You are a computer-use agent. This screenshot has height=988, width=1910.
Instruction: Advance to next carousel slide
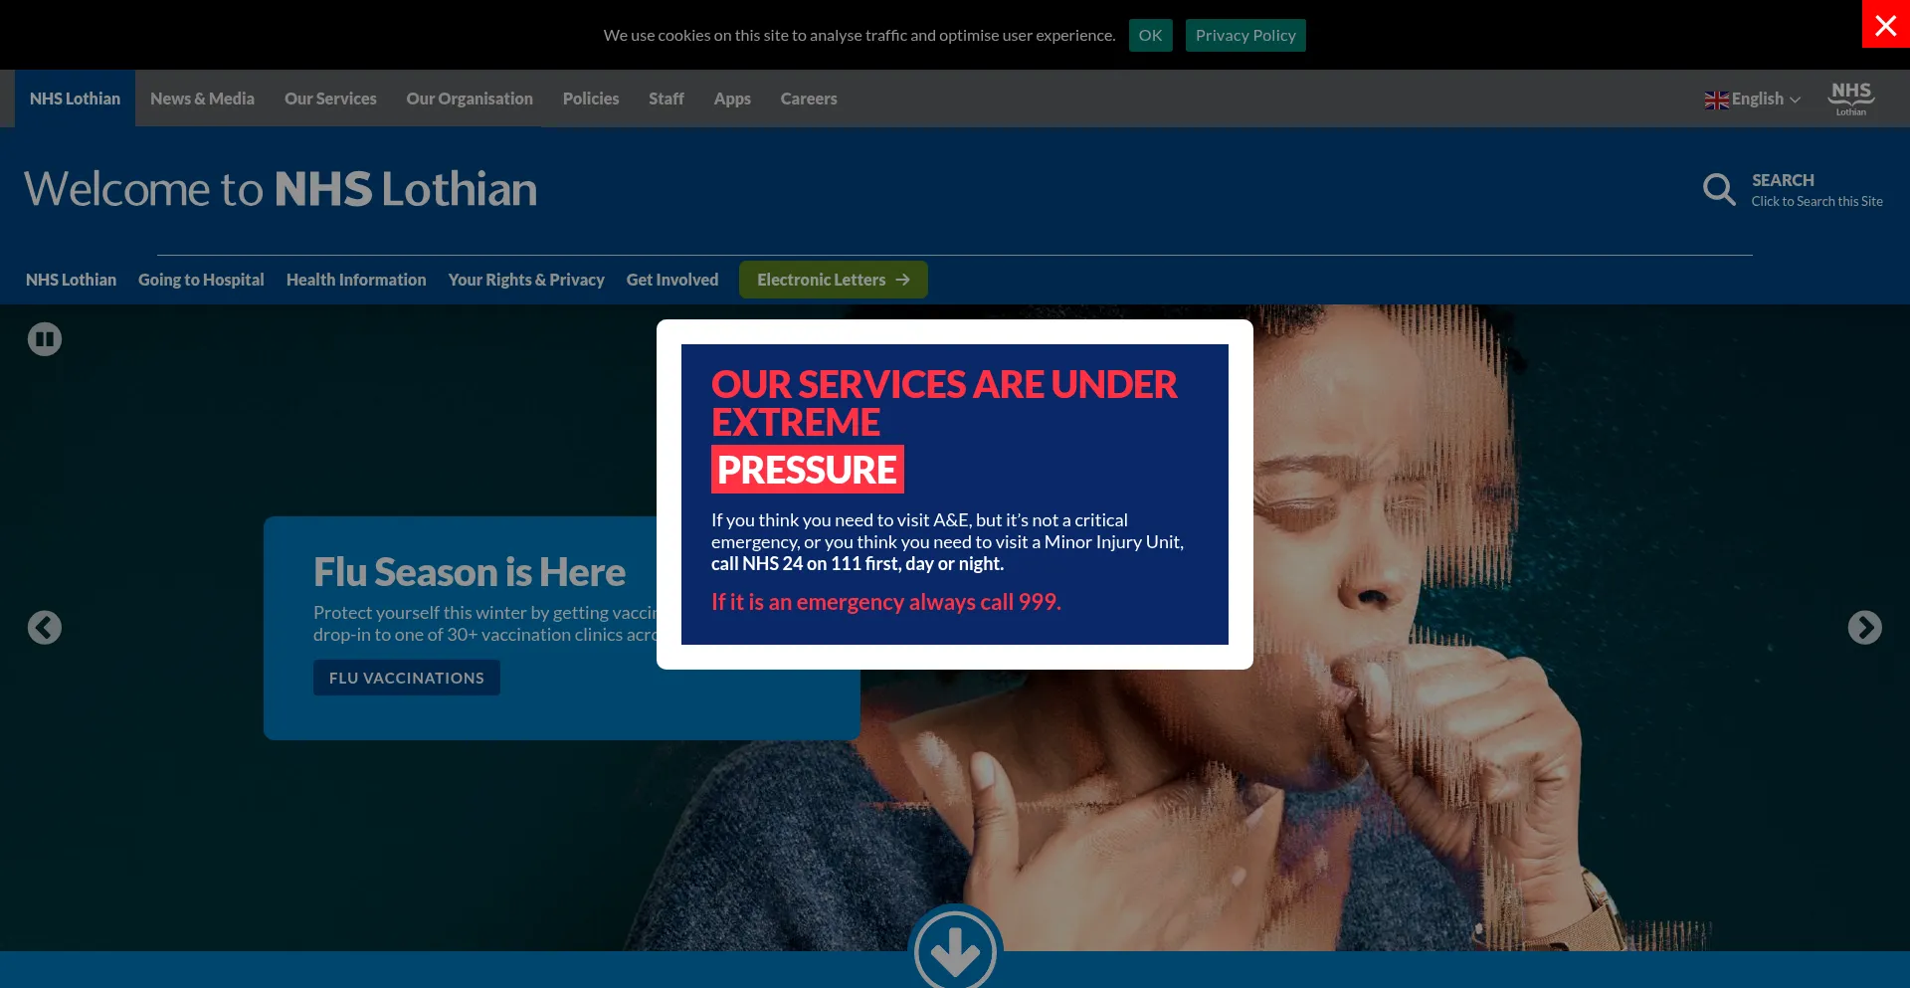1865,628
